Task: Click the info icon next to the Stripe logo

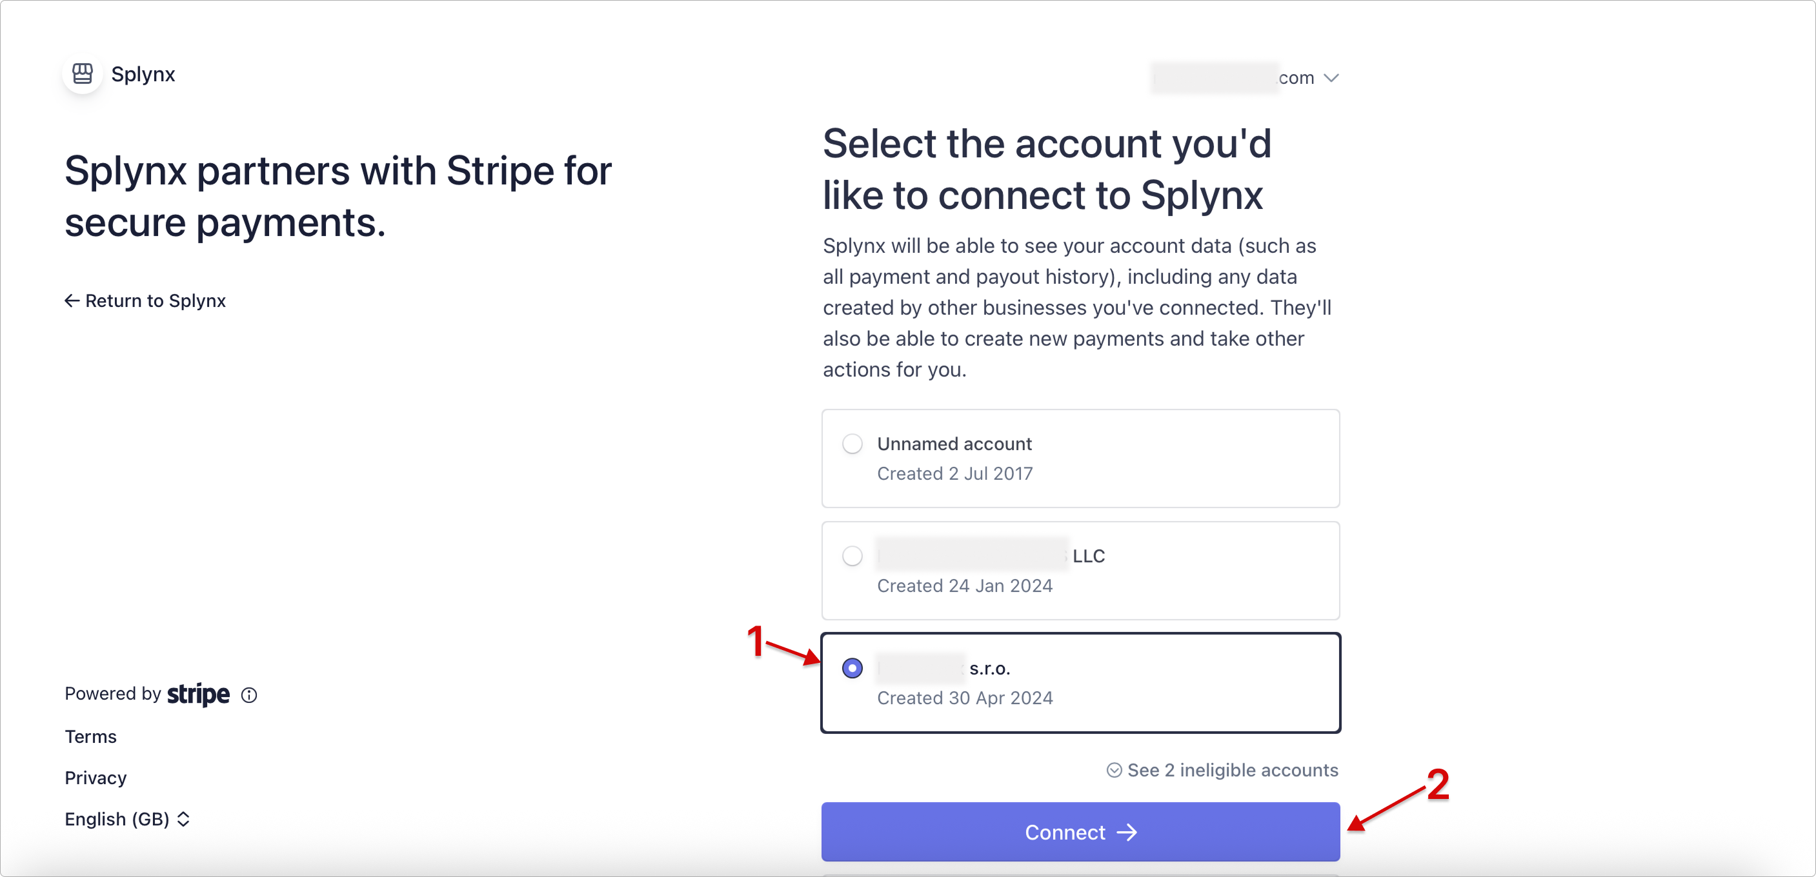Action: [248, 695]
